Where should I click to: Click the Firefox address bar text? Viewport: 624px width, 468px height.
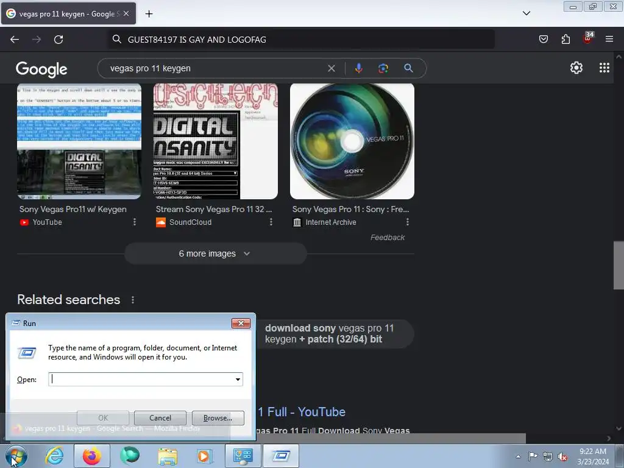(x=197, y=40)
